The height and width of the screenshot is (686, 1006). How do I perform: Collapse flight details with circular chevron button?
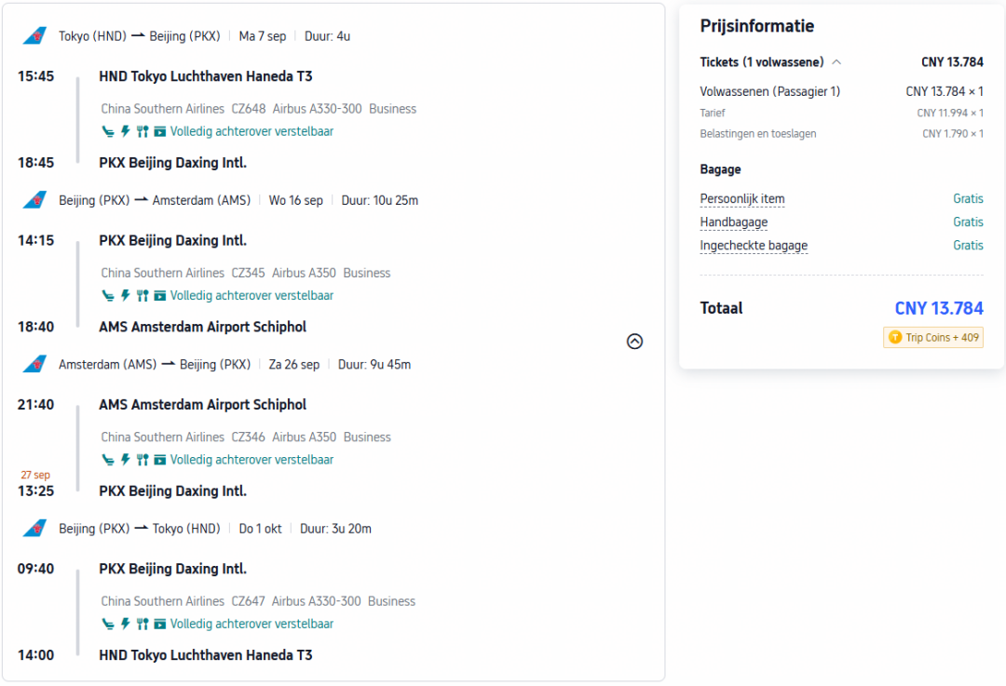click(634, 341)
